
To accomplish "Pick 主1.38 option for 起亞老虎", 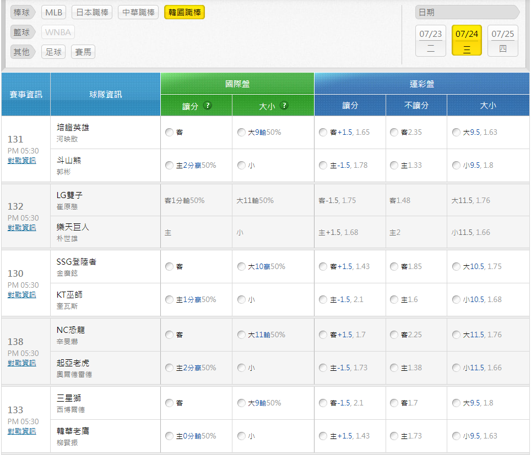I will click(394, 368).
